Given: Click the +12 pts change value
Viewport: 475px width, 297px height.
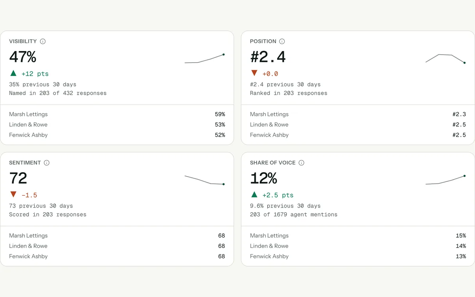Looking at the screenshot, I should click(x=35, y=74).
